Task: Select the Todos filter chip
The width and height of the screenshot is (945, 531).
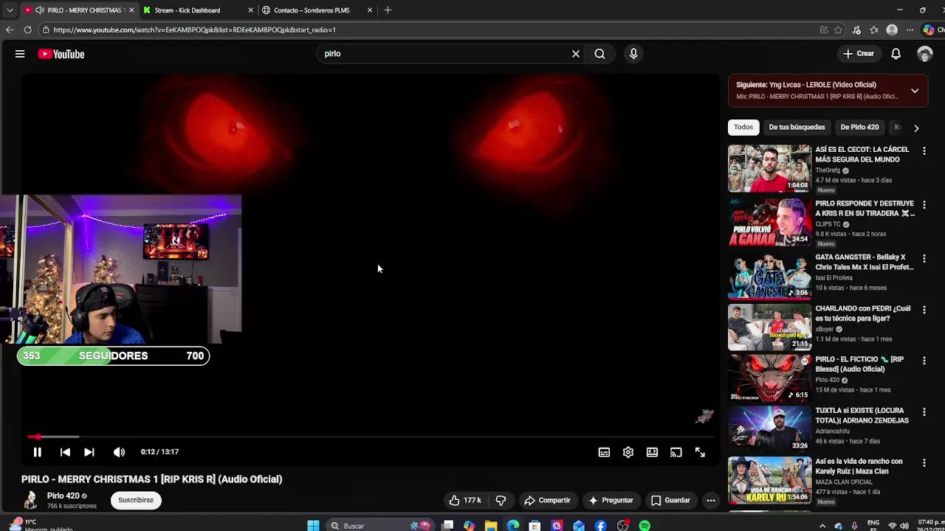Action: (x=743, y=127)
